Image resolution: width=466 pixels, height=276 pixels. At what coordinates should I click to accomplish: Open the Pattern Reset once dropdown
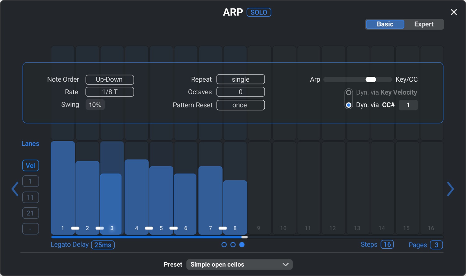click(x=240, y=105)
